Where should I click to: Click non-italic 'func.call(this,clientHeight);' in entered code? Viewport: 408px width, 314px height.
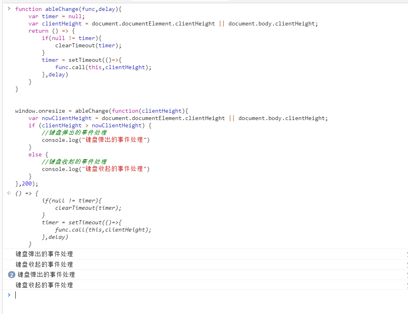tap(103, 67)
